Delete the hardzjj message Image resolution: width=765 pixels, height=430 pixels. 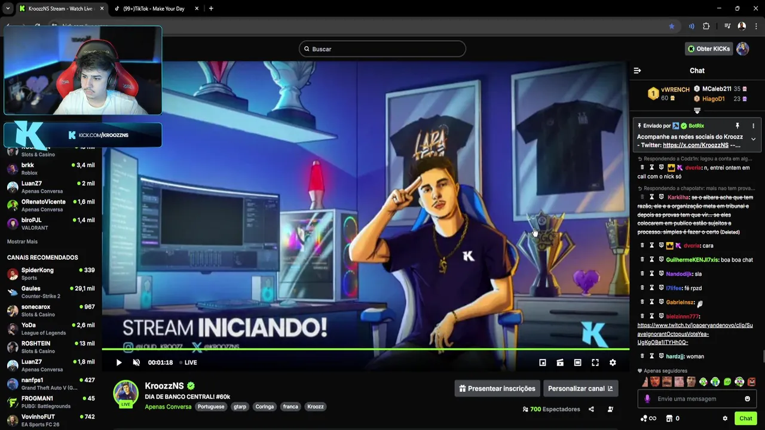point(642,357)
